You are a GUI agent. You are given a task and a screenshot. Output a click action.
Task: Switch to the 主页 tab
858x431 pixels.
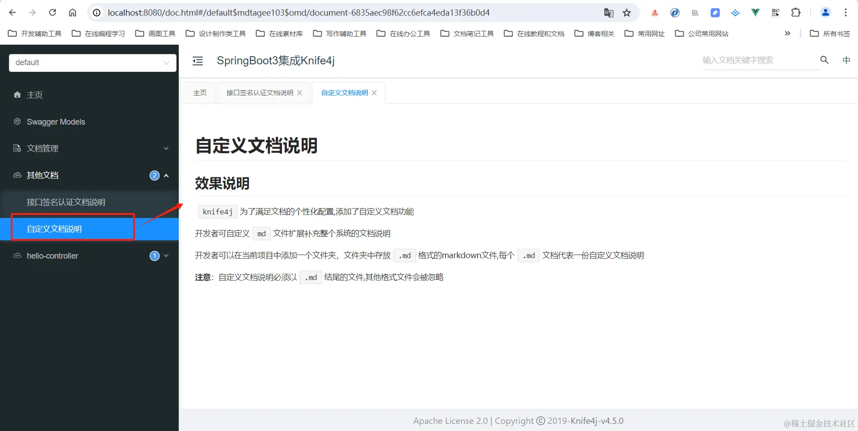point(200,92)
